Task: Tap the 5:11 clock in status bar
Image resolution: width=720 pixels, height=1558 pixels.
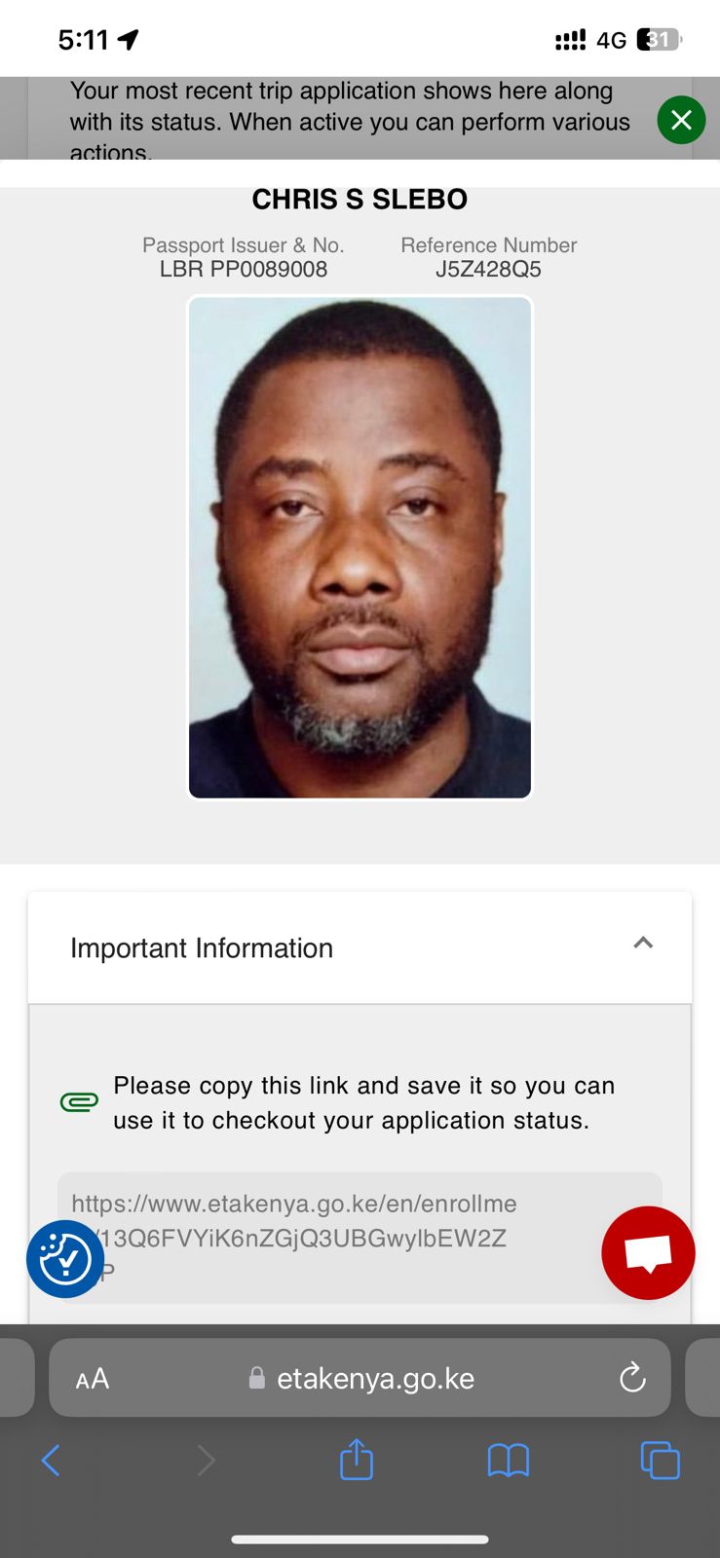Action: pos(83,40)
